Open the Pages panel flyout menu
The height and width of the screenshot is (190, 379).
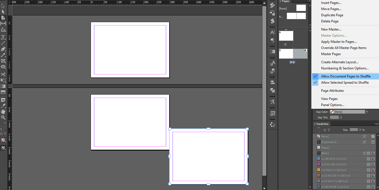309,1
